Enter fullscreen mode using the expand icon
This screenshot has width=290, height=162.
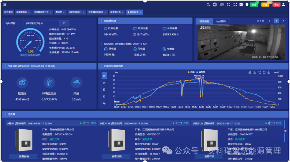[x=235, y=4]
